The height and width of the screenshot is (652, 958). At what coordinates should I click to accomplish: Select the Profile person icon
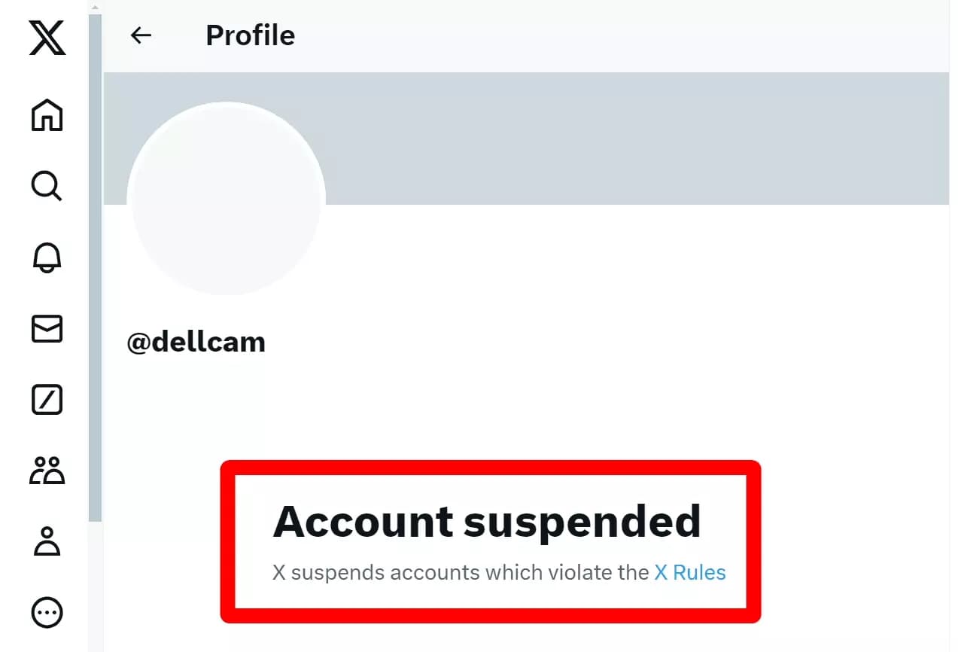47,541
